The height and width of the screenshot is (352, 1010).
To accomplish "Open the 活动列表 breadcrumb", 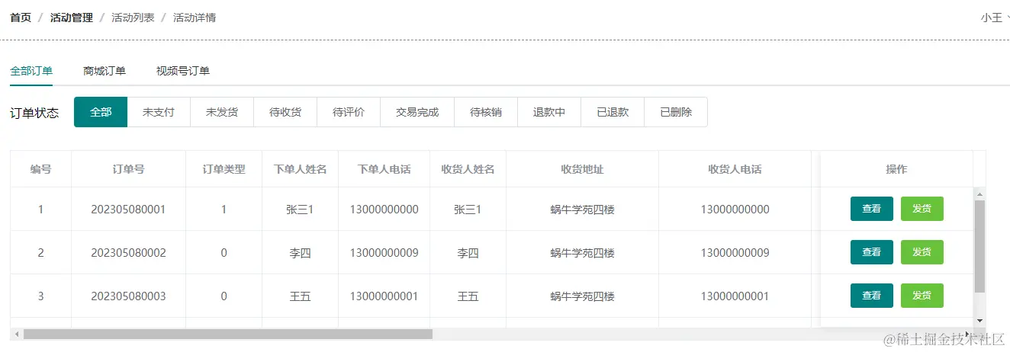I will (x=133, y=18).
